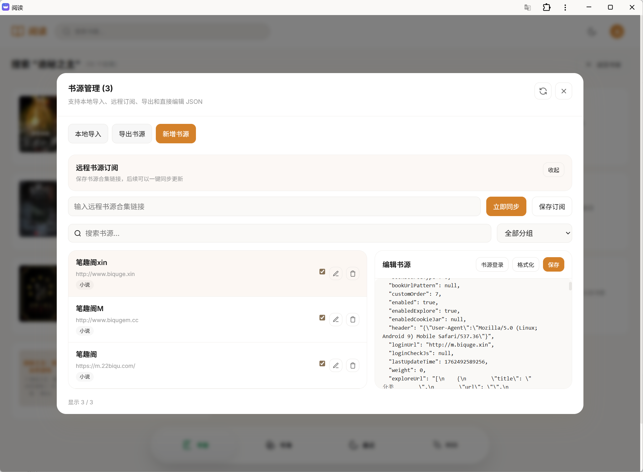
Task: Close the book source management dialog
Action: (563, 91)
